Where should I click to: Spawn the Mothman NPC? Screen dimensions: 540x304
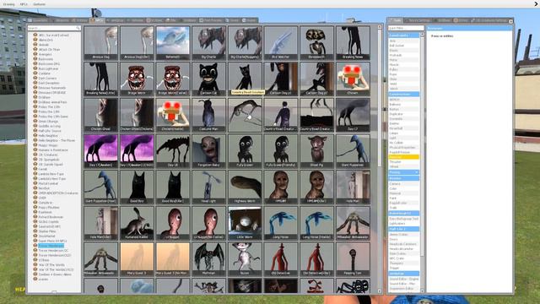(x=208, y=259)
